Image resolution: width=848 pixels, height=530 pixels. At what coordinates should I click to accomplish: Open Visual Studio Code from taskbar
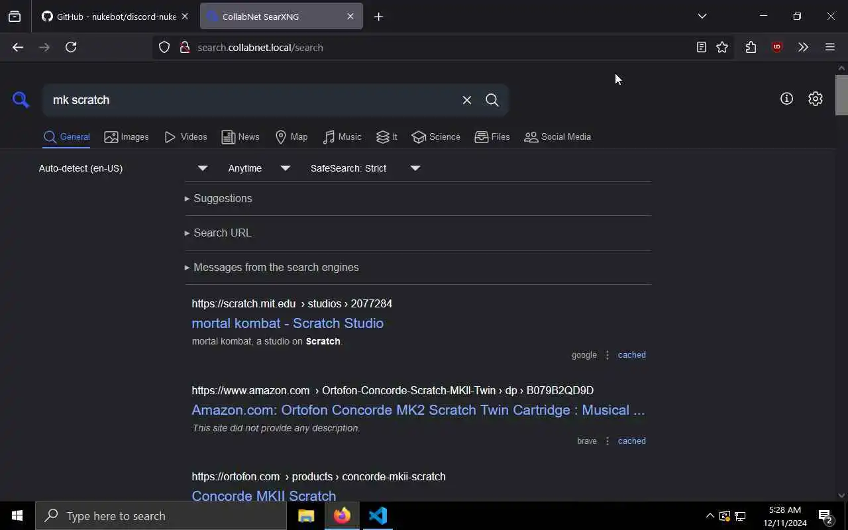[378, 515]
